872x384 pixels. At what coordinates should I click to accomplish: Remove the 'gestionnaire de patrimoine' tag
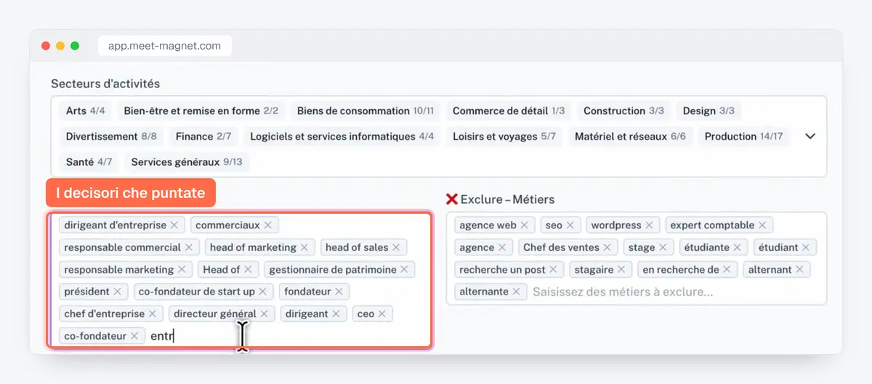point(404,270)
